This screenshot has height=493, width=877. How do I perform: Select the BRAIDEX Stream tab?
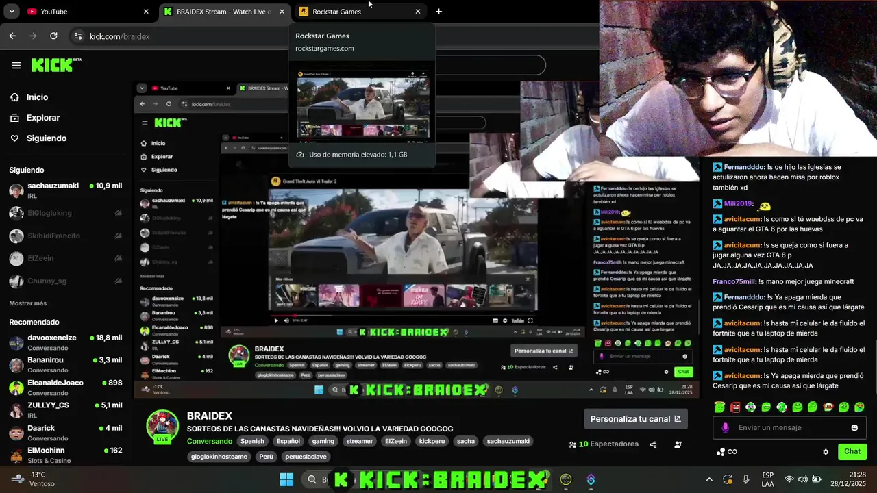point(224,12)
